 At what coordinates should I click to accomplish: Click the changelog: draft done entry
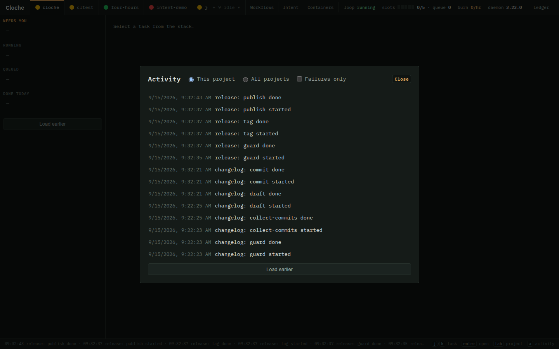pyautogui.click(x=279, y=194)
